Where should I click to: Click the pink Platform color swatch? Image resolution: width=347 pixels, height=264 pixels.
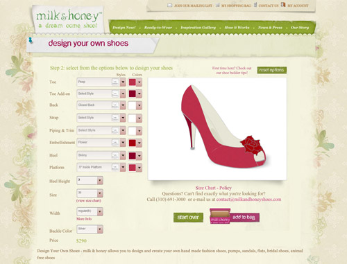click(x=133, y=168)
